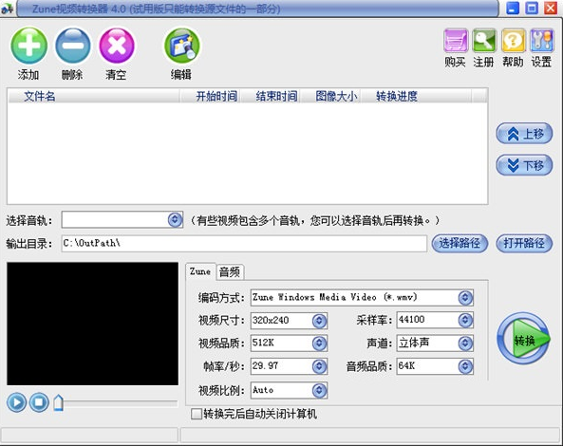Open the 视频尺寸 320x240 dropdown
This screenshot has width=563, height=446.
click(319, 321)
